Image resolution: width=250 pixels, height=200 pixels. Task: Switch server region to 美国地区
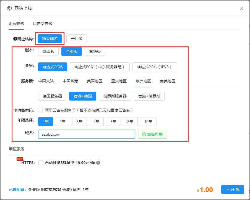[x=95, y=81]
